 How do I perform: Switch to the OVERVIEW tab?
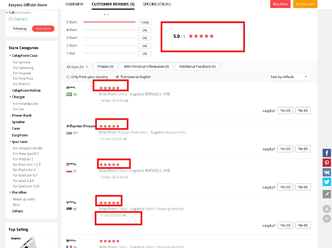point(74,4)
